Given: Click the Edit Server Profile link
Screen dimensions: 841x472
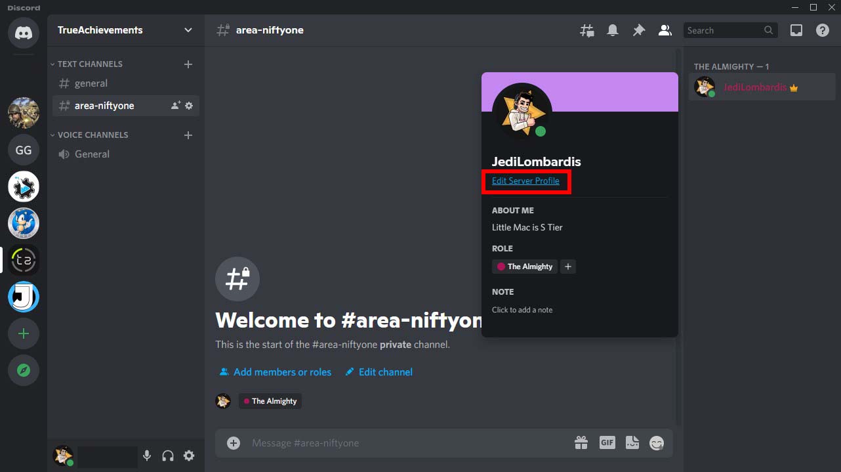Looking at the screenshot, I should (x=525, y=181).
